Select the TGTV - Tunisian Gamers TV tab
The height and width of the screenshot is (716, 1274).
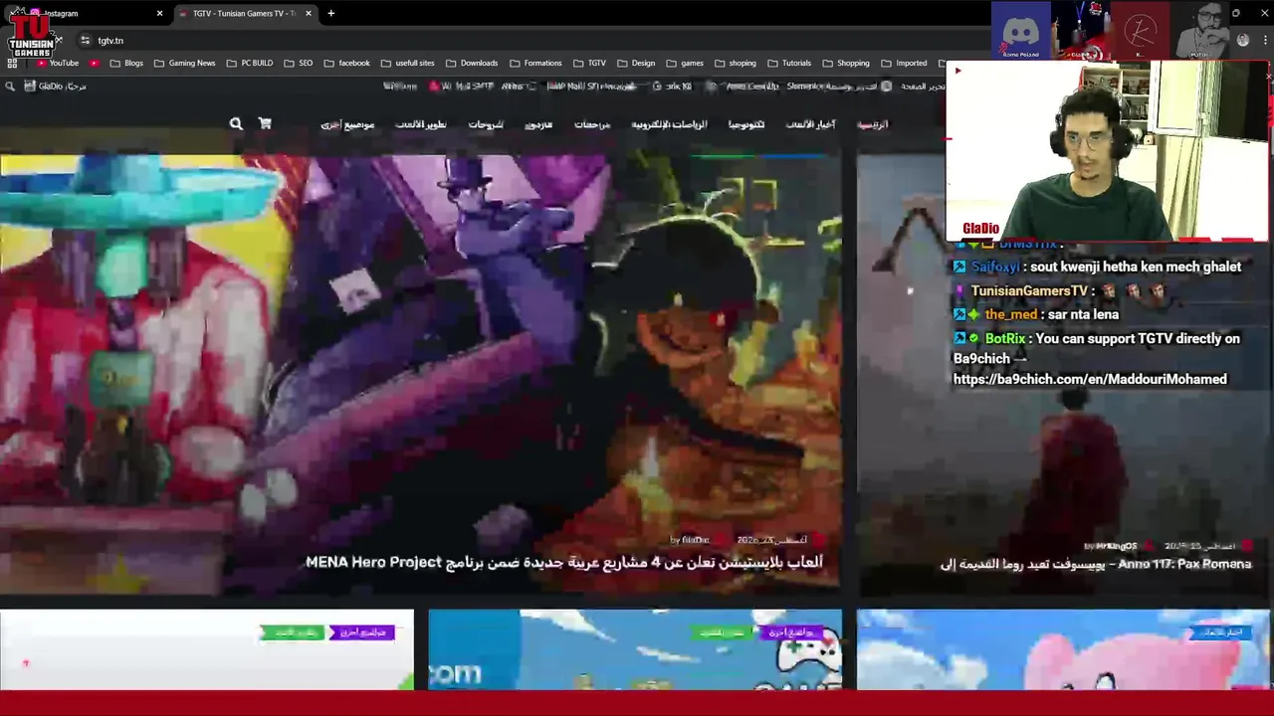click(245, 13)
